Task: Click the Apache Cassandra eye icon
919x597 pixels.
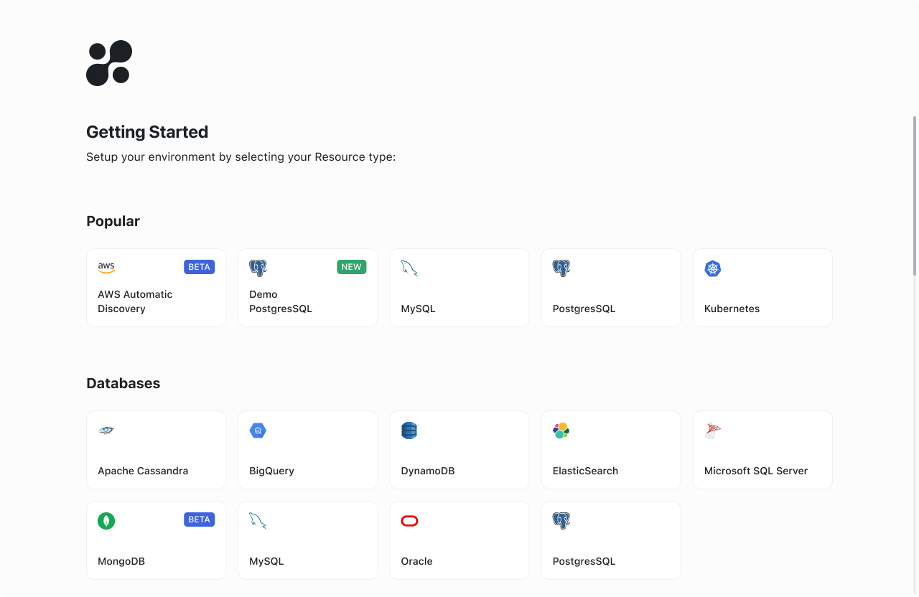Action: [106, 431]
